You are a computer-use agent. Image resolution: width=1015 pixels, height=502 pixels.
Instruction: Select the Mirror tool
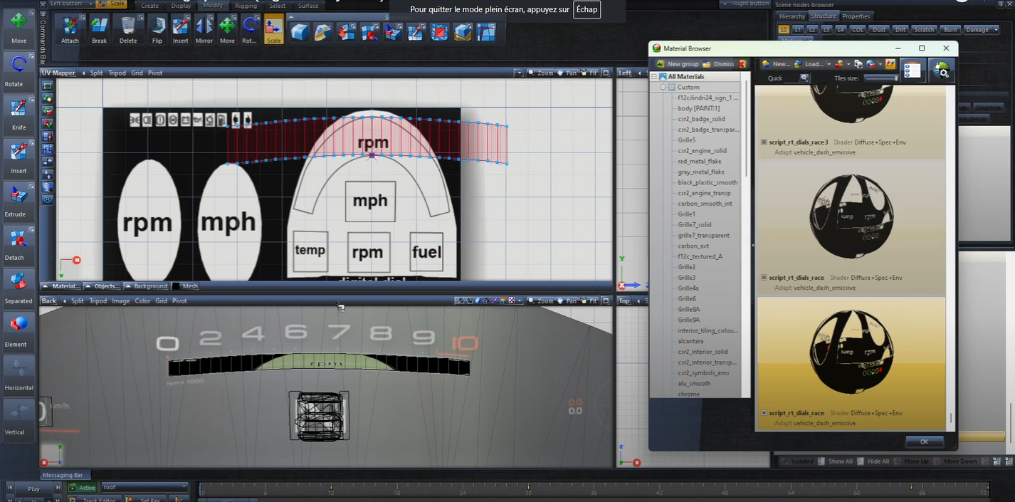pyautogui.click(x=204, y=29)
